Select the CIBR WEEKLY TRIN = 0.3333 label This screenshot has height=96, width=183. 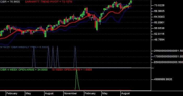(x=30, y=47)
